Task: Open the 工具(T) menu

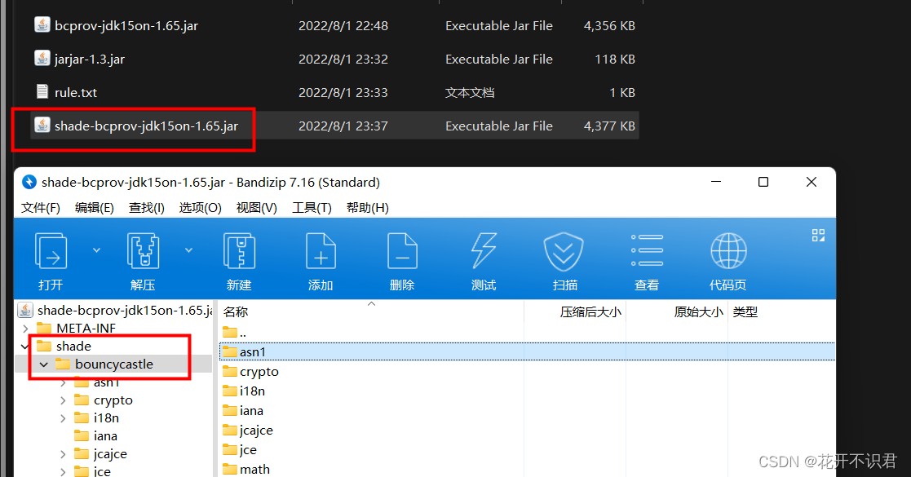Action: tap(312, 207)
